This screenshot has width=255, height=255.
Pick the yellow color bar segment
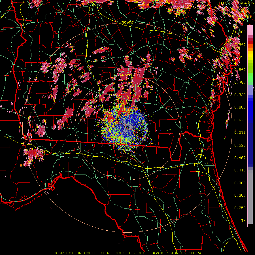[250, 56]
